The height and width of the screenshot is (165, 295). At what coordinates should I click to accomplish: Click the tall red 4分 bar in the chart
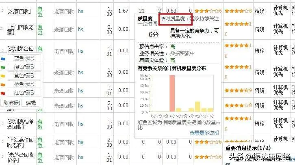172,93
